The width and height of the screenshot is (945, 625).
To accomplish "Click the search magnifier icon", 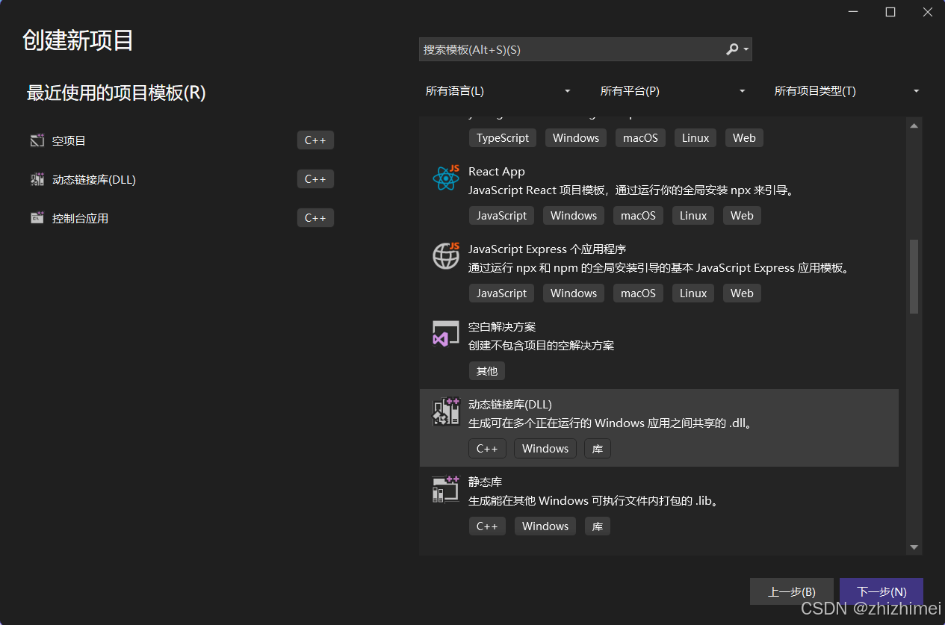I will 732,49.
